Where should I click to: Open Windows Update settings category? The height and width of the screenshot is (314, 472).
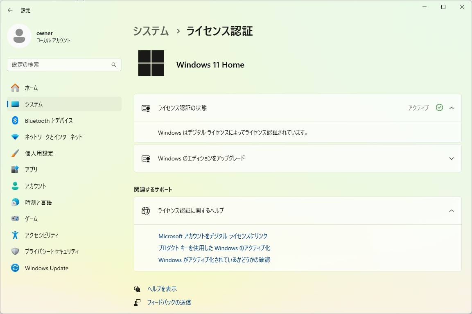coord(64,268)
